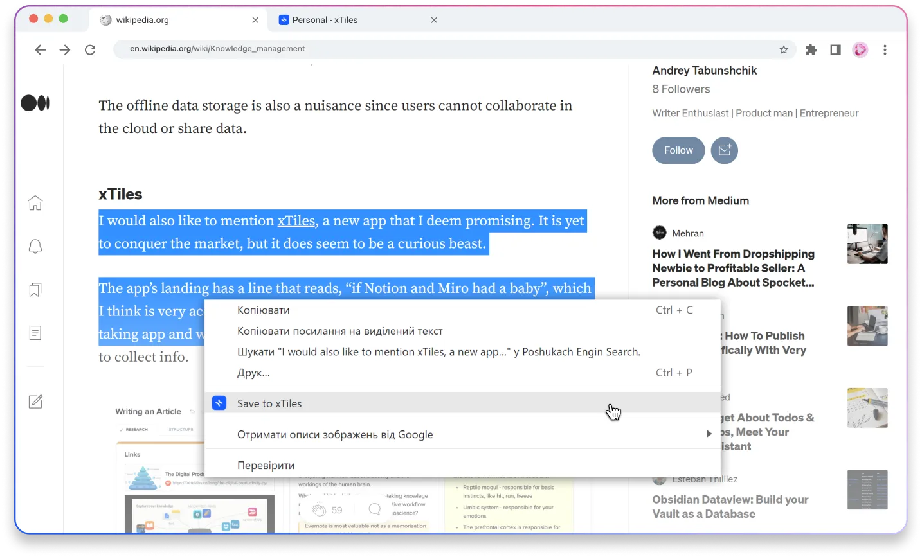Subscribe via the envelope icon beside Follow

724,150
